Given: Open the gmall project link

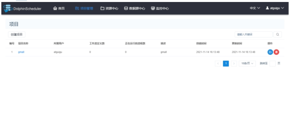Looking at the screenshot, I should (21, 52).
